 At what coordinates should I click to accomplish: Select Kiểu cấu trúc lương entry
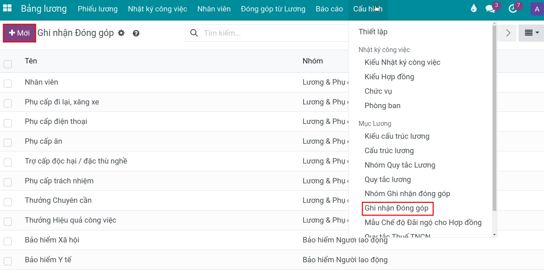(397, 136)
